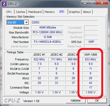Click the JEDEC #2 tRAS value 25
This screenshot has height=106, width=110.
pyautogui.click(x=56, y=78)
